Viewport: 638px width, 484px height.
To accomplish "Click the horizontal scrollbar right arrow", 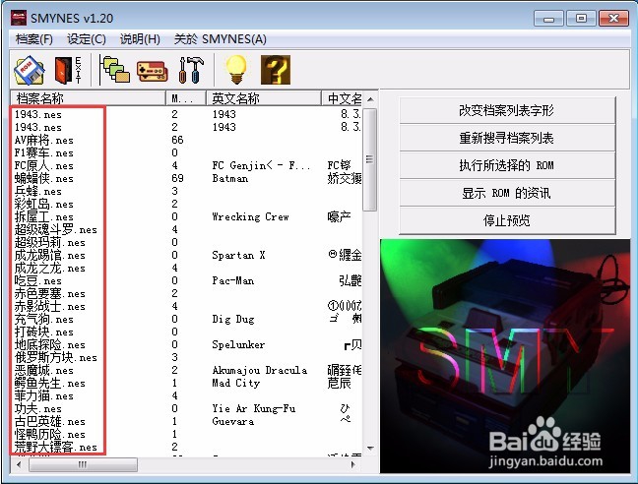I will click(353, 464).
